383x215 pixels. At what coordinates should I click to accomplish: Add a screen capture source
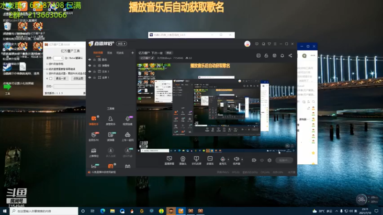tap(169, 161)
